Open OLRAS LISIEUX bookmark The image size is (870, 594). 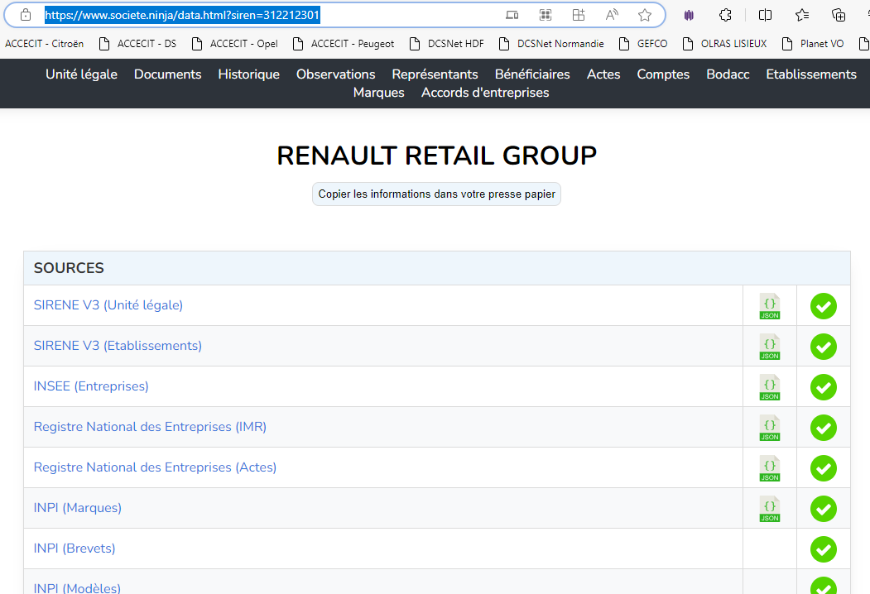pyautogui.click(x=724, y=44)
